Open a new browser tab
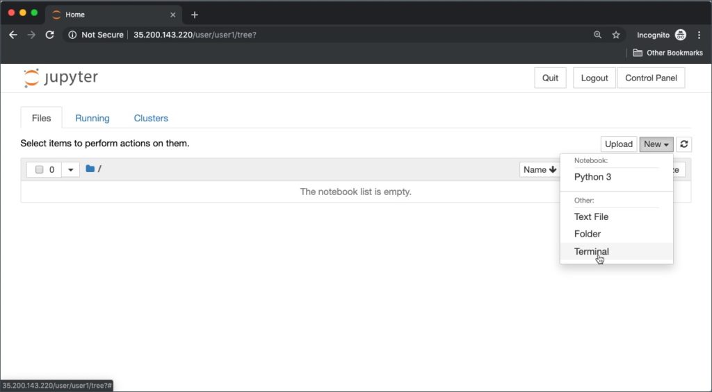 195,15
